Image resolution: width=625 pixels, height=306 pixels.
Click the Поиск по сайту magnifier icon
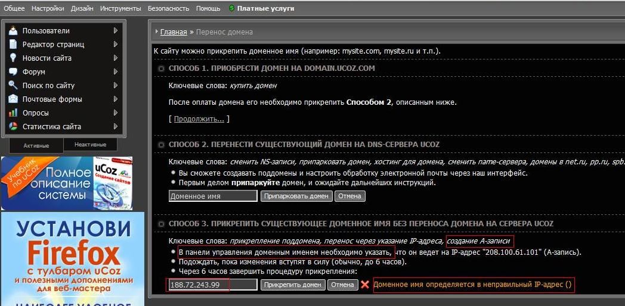[x=14, y=85]
